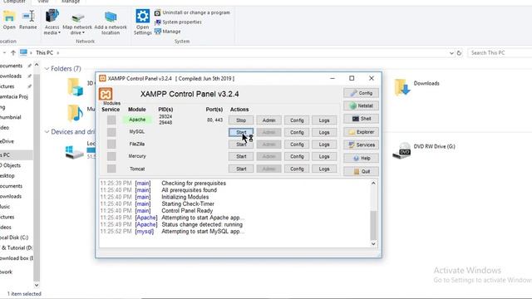Image resolution: width=532 pixels, height=299 pixels.
Task: View Mercury Logs
Action: coord(324,156)
